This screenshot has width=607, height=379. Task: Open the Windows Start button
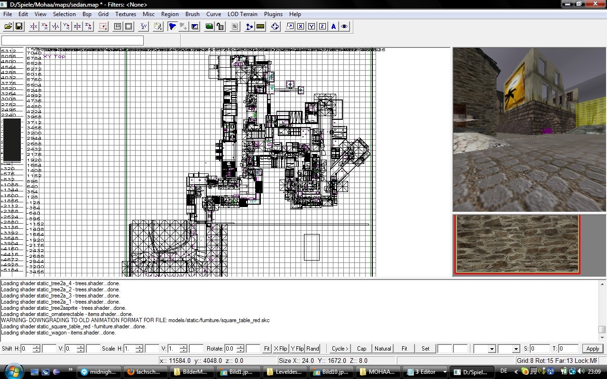pyautogui.click(x=13, y=372)
